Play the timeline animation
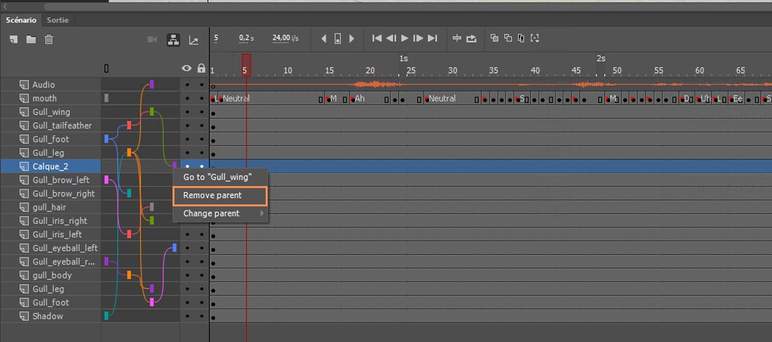 pyautogui.click(x=405, y=38)
